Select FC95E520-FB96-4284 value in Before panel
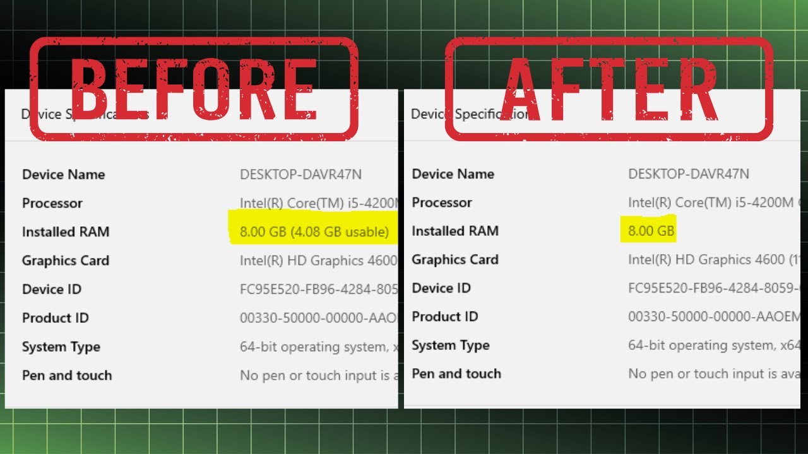The image size is (808, 454). pos(319,289)
